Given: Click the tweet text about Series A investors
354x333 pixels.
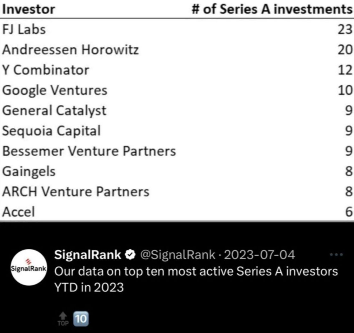Looking at the screenshot, I should click(196, 279).
